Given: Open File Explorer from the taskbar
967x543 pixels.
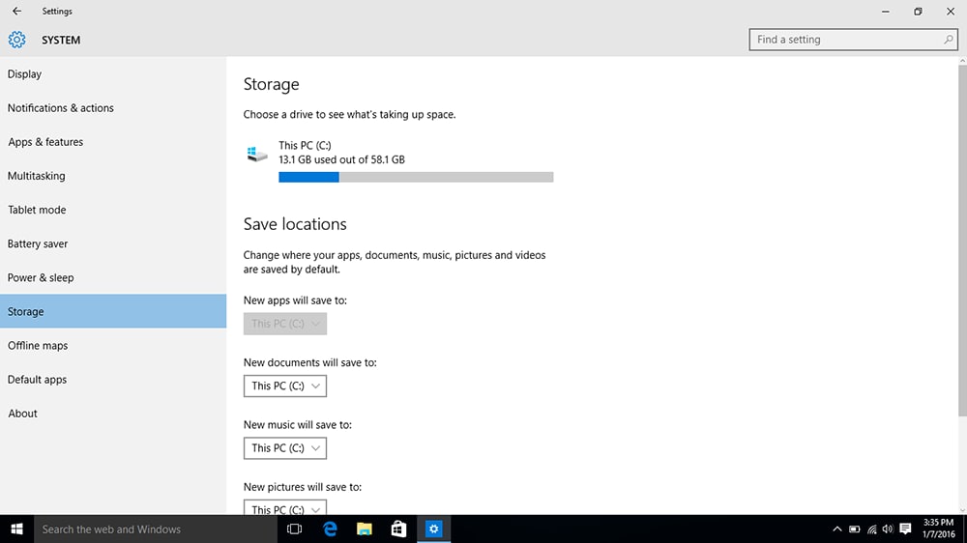Looking at the screenshot, I should pyautogui.click(x=365, y=529).
